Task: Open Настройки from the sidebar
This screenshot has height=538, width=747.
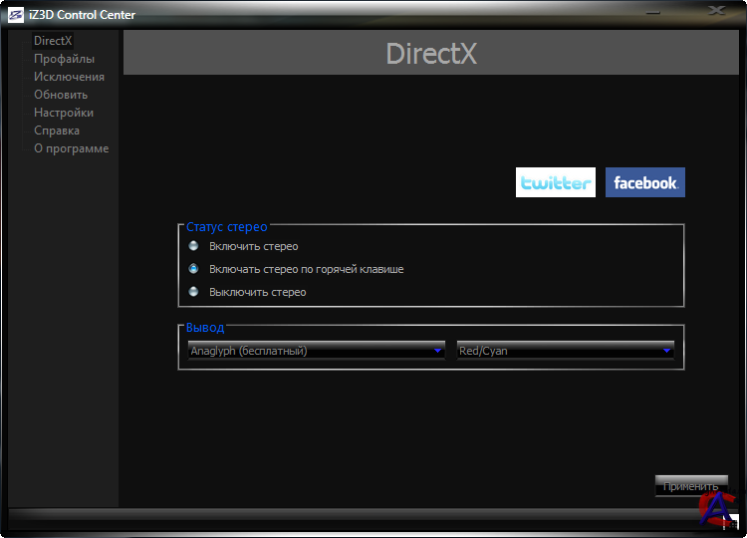Action: pyautogui.click(x=64, y=113)
